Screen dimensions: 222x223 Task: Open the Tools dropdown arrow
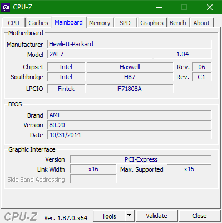tap(130, 216)
